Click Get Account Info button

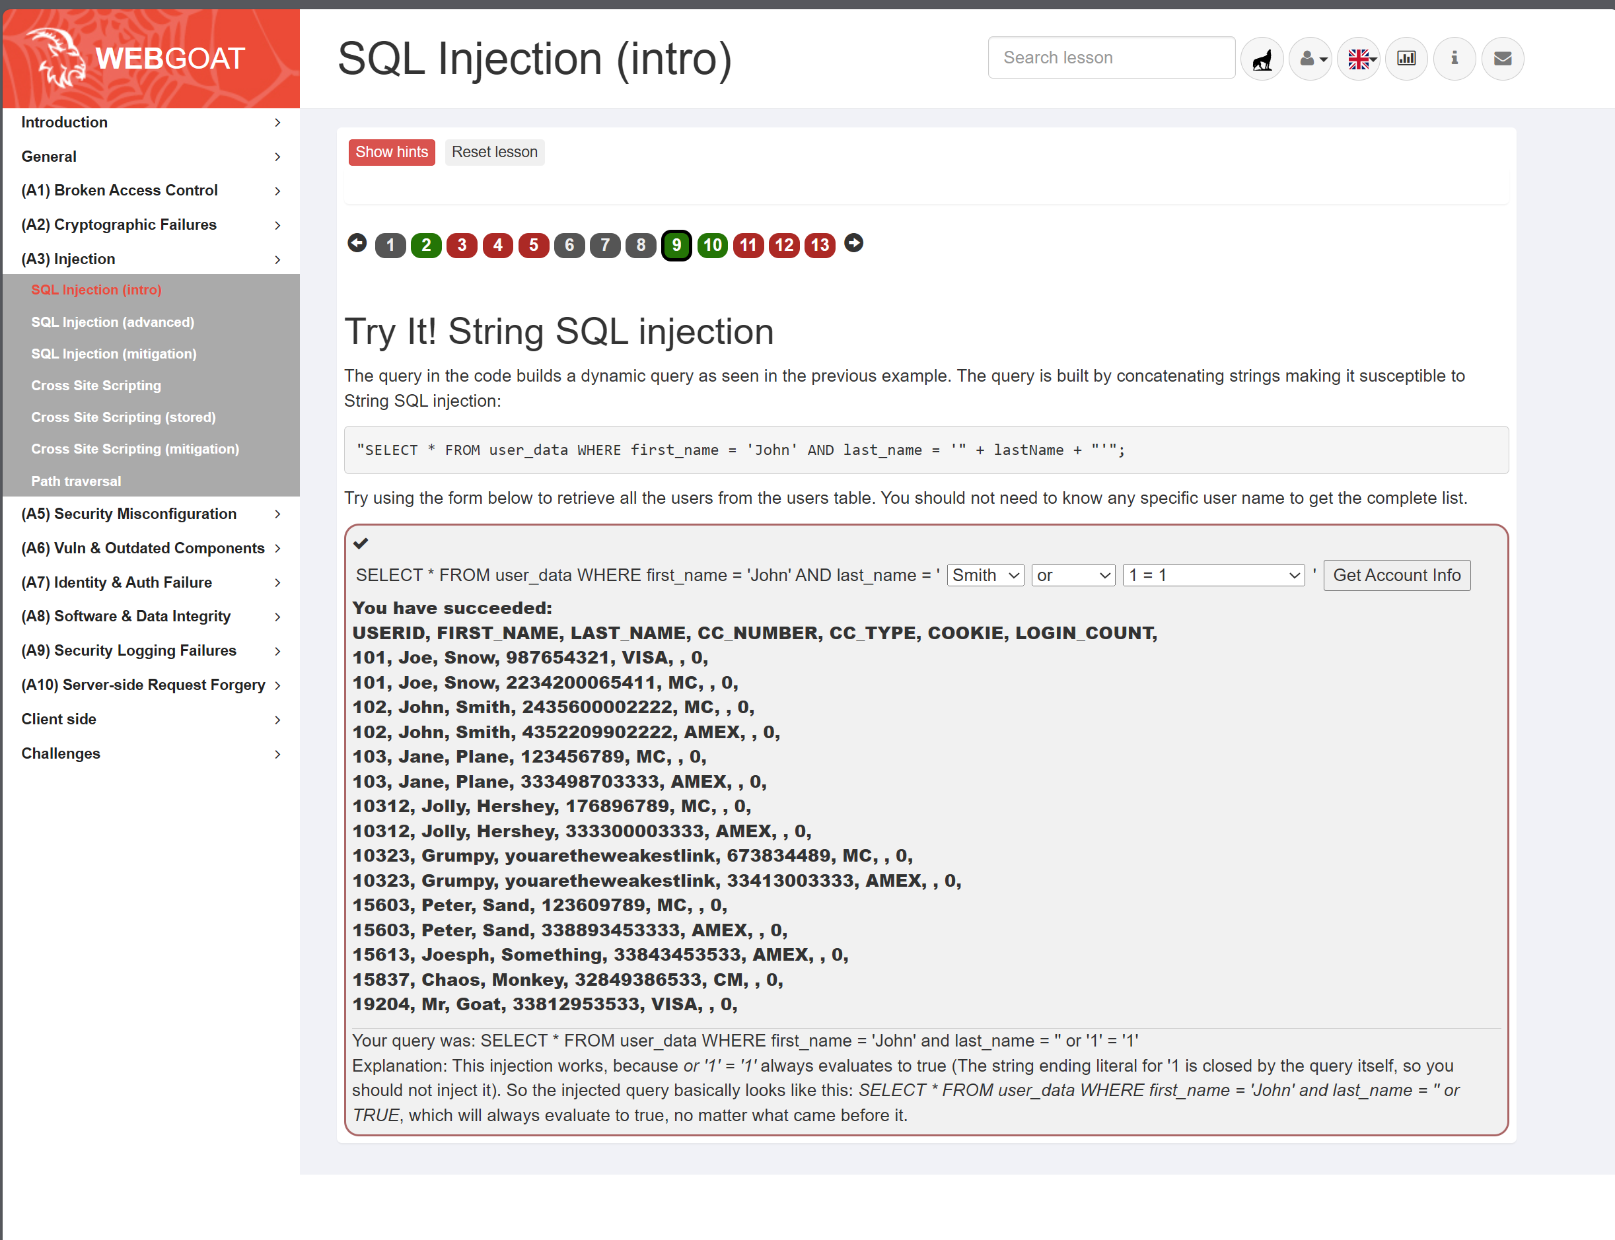(1396, 575)
